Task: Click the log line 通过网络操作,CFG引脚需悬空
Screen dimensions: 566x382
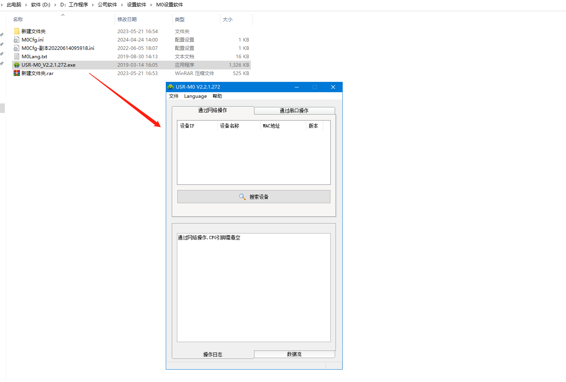Action: [x=209, y=238]
